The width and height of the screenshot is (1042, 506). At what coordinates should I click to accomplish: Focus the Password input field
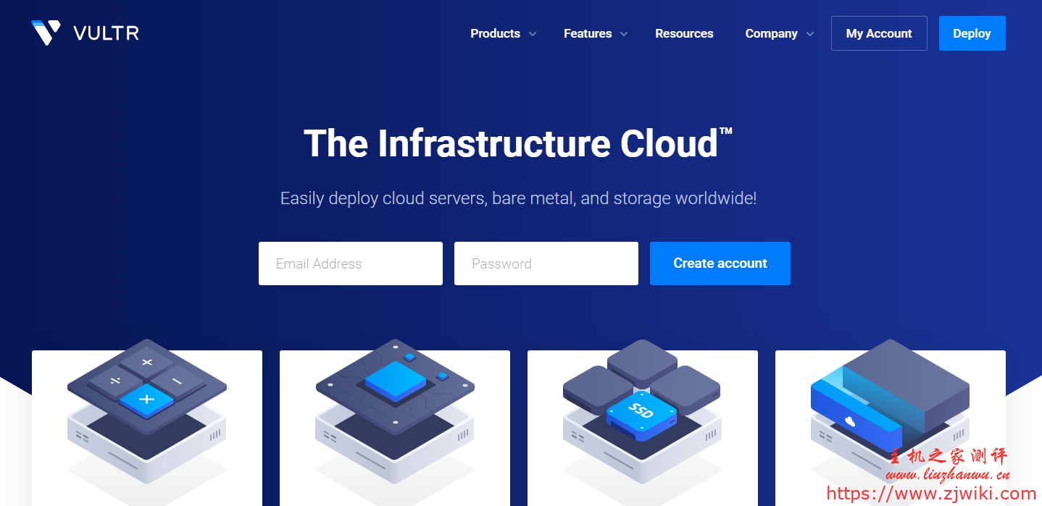(546, 263)
